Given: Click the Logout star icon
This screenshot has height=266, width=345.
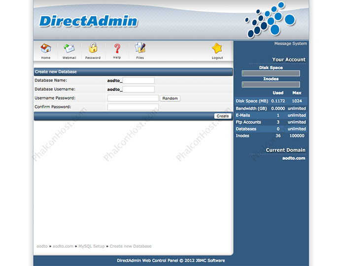Looking at the screenshot, I should coord(217,48).
